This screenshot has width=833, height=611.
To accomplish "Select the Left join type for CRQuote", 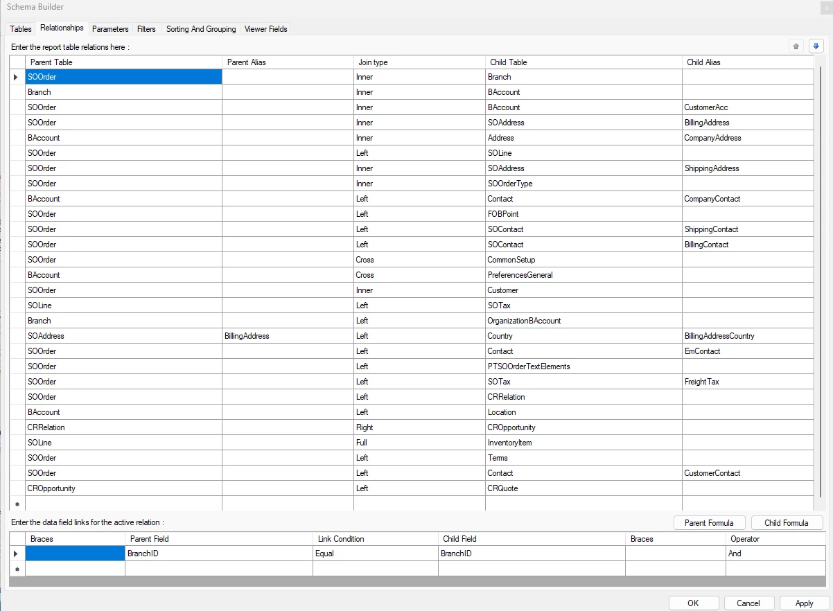I will [419, 488].
